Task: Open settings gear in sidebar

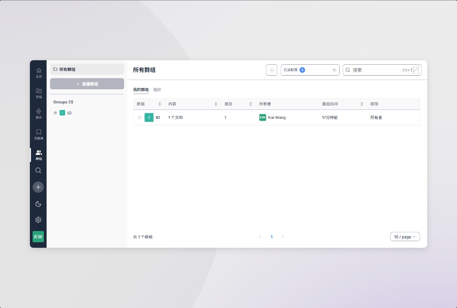Action: click(x=38, y=220)
